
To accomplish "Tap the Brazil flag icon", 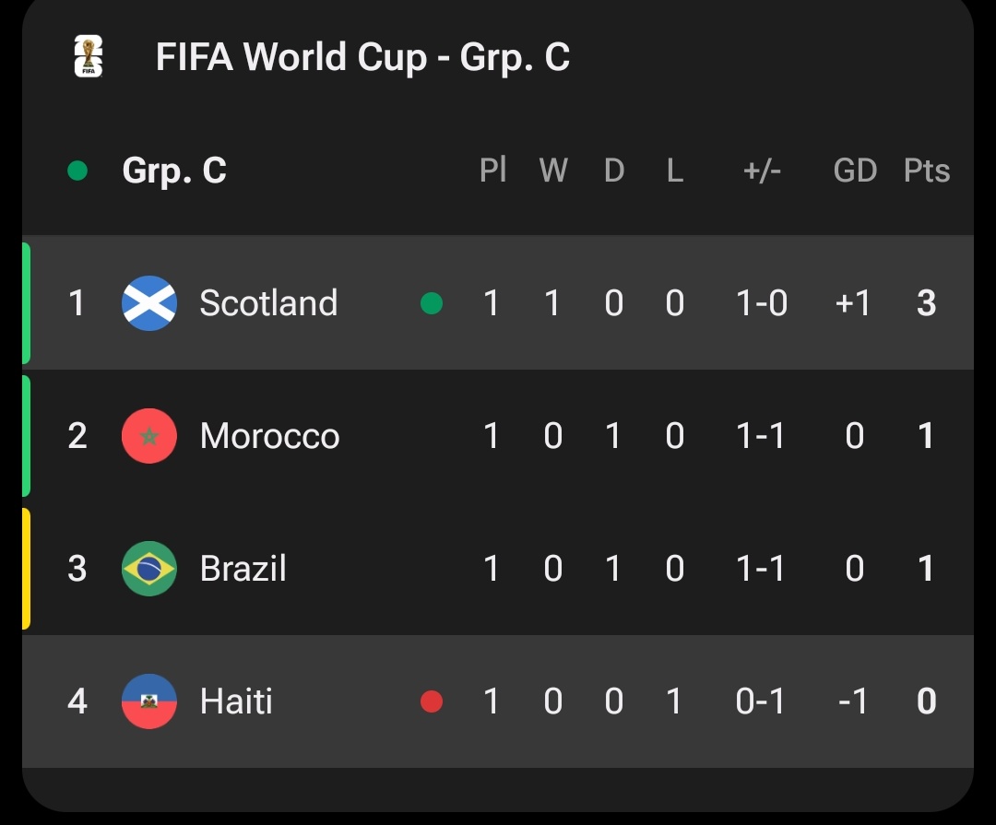I will [149, 569].
